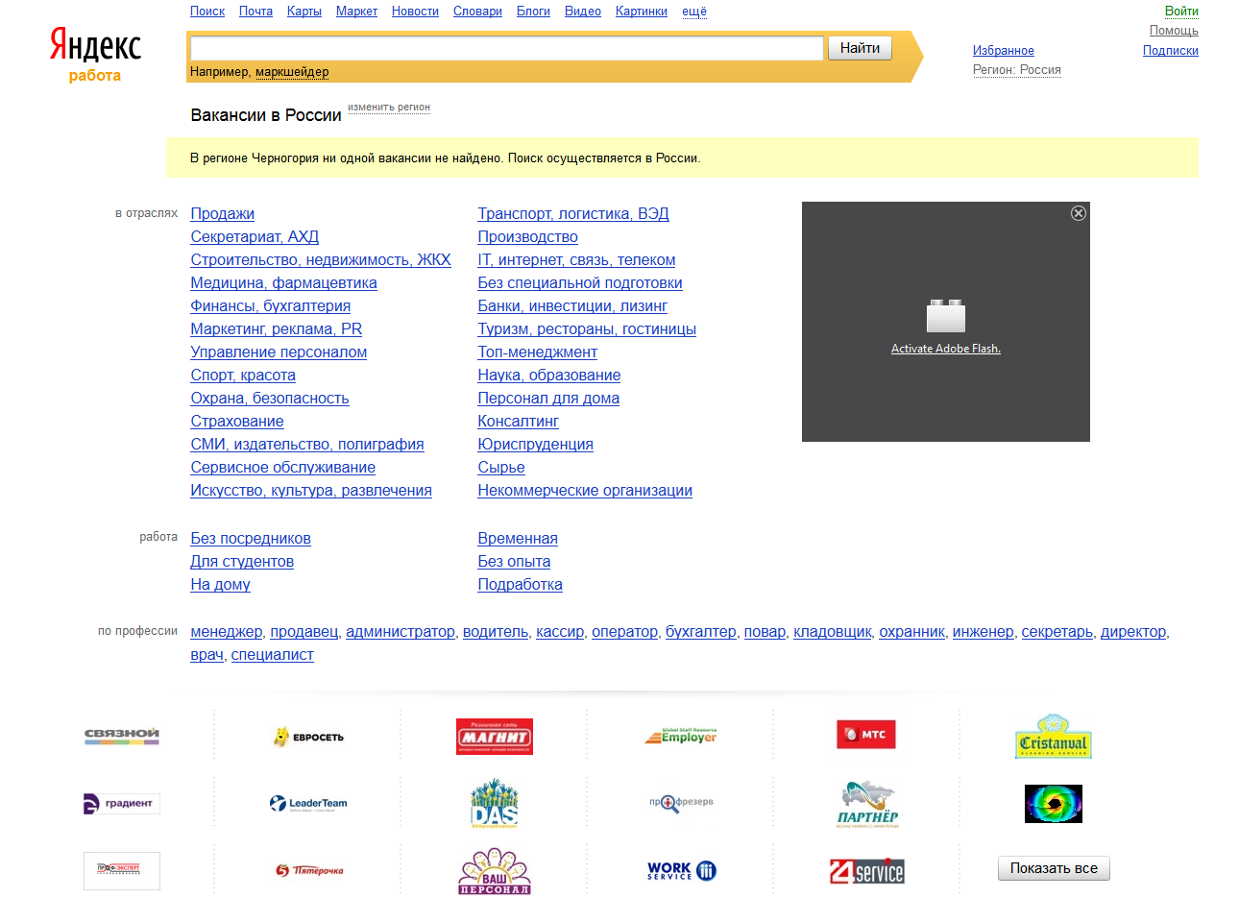
Task: Open the специалист profession link
Action: 273,655
